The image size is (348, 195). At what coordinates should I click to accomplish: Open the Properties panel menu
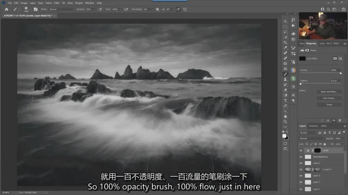pyautogui.click(x=345, y=44)
